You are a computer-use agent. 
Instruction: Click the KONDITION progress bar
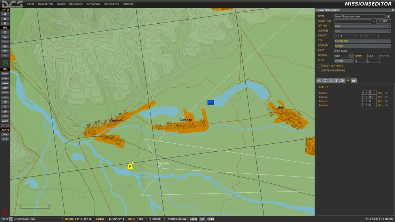[353, 21]
